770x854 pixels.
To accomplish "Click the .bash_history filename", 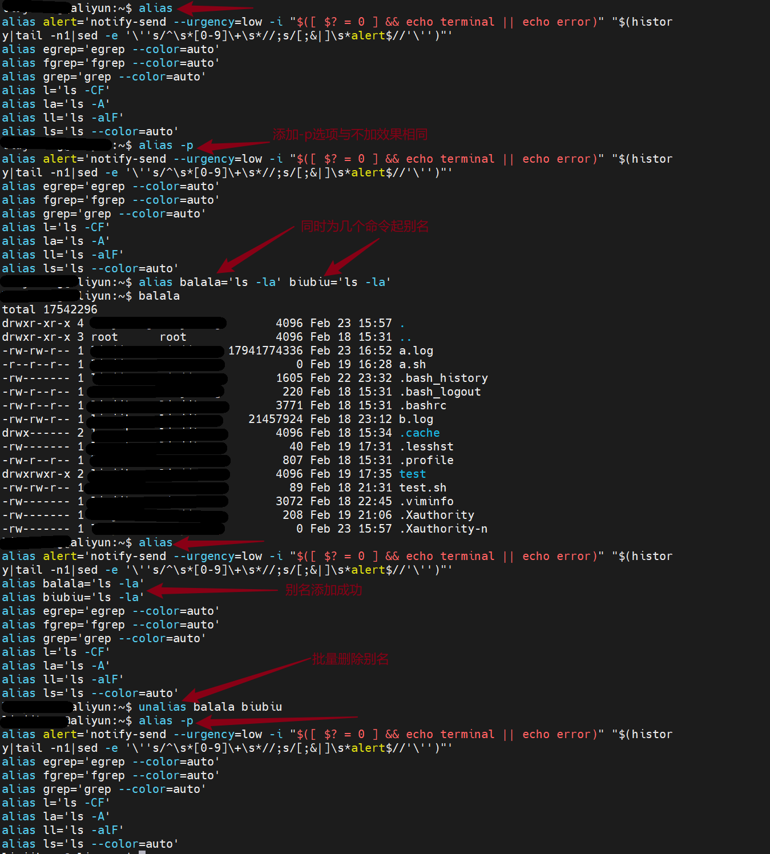I will pos(445,378).
